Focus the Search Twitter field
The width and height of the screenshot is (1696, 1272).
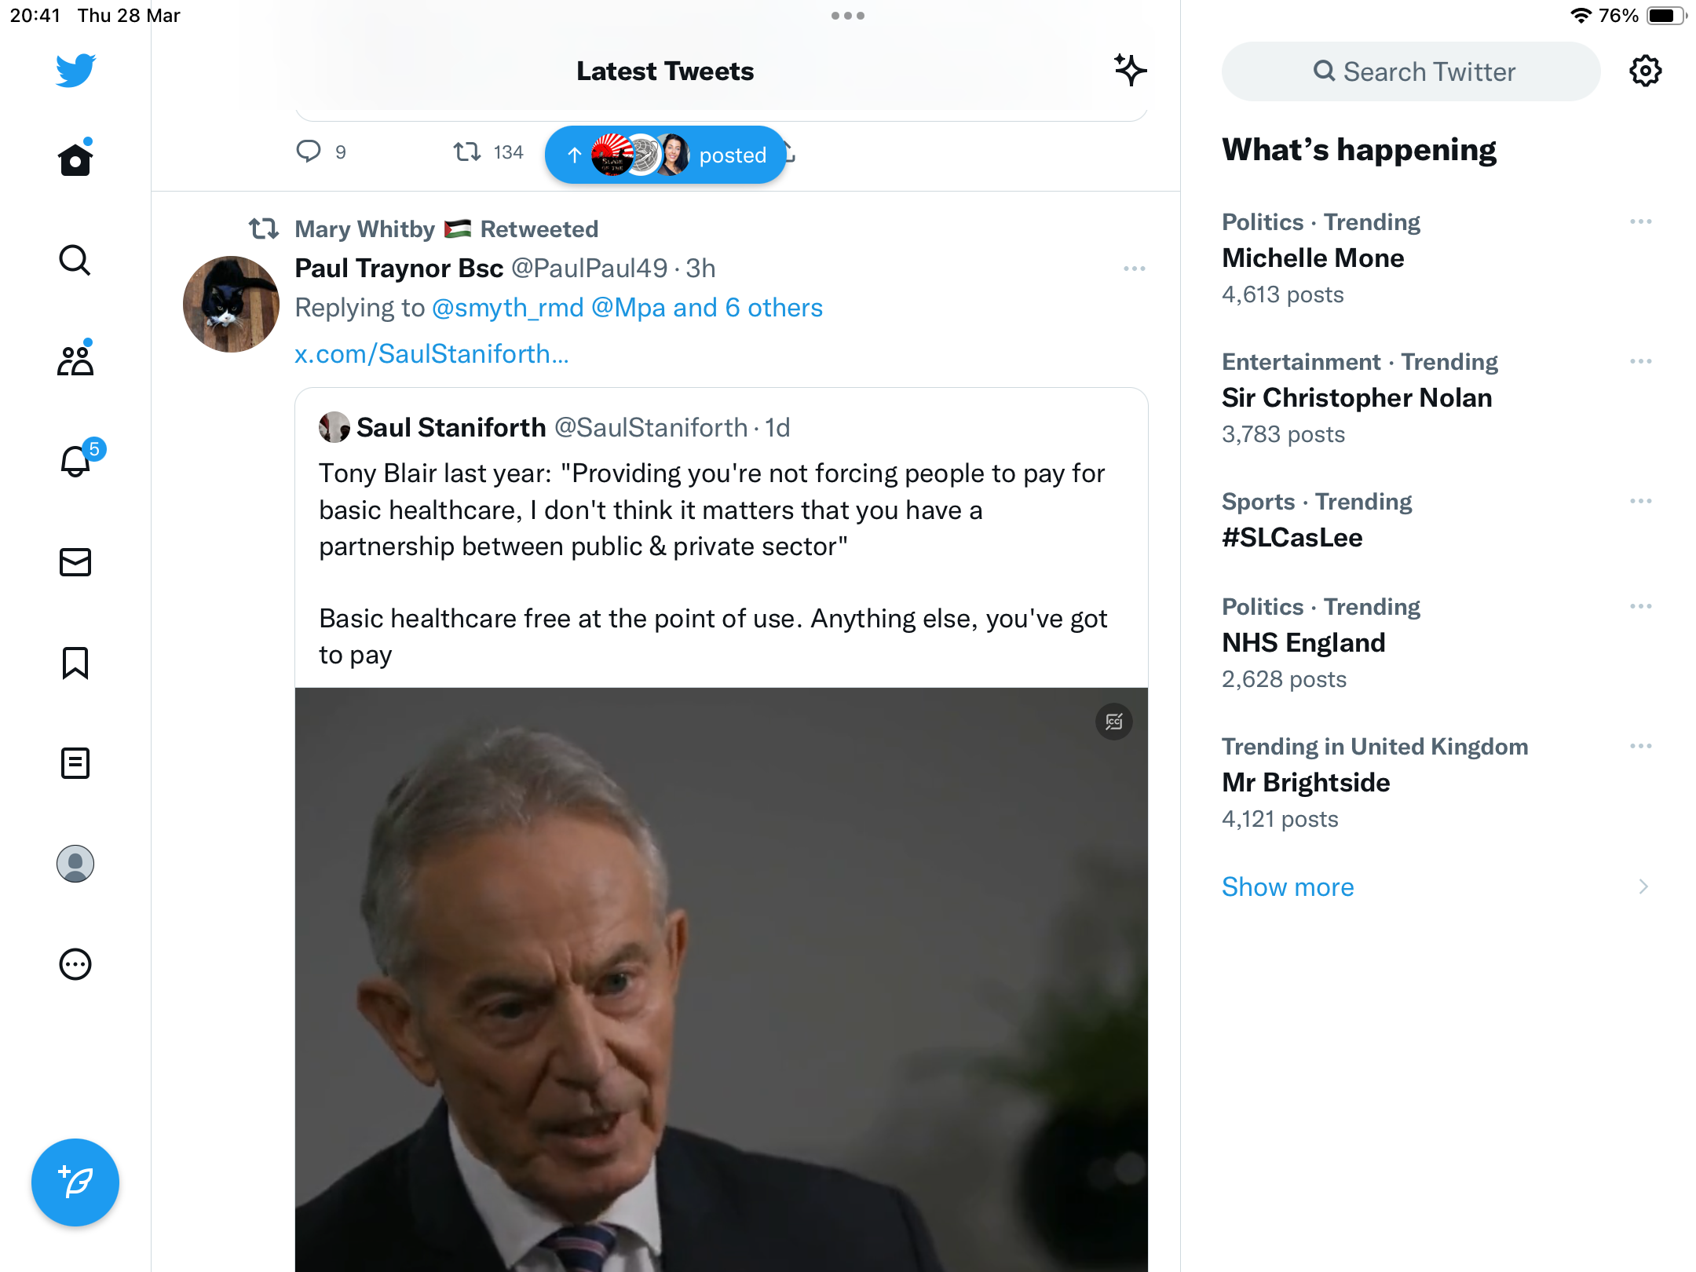[x=1411, y=71]
